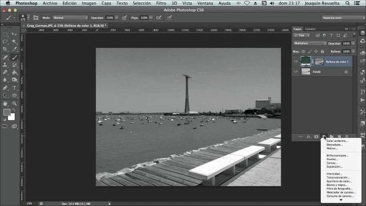366x206 pixels.
Task: Open foreground color picker
Action: 6,112
